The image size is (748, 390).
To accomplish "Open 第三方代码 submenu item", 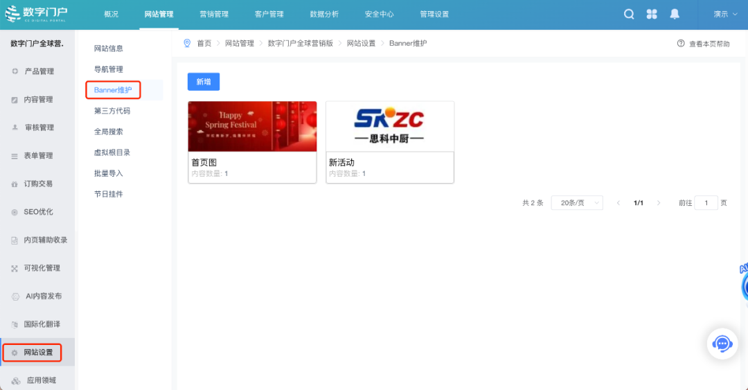I will coord(112,111).
